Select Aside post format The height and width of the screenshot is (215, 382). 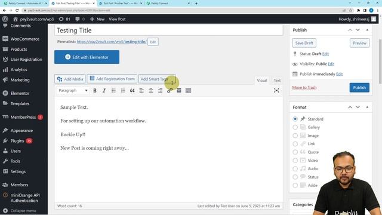(x=295, y=185)
